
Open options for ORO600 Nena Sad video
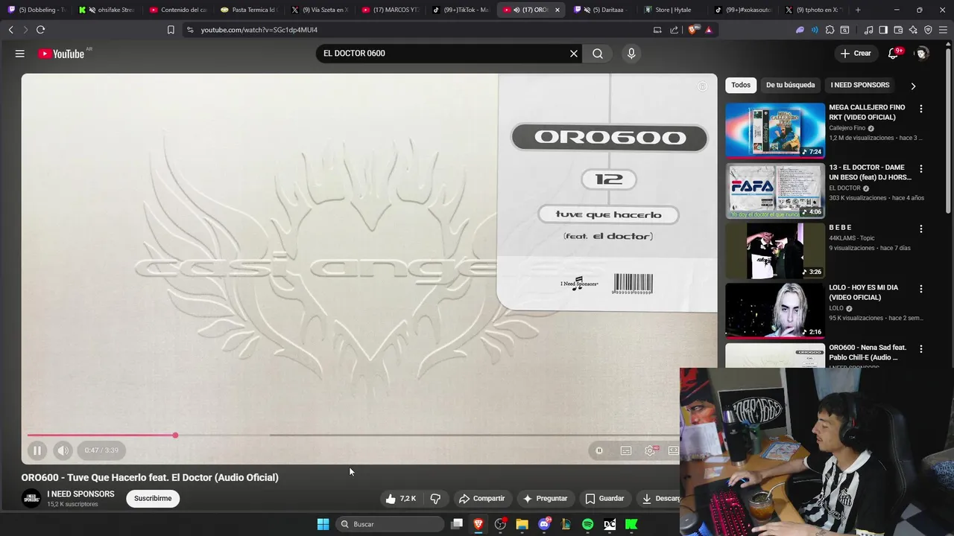click(921, 349)
